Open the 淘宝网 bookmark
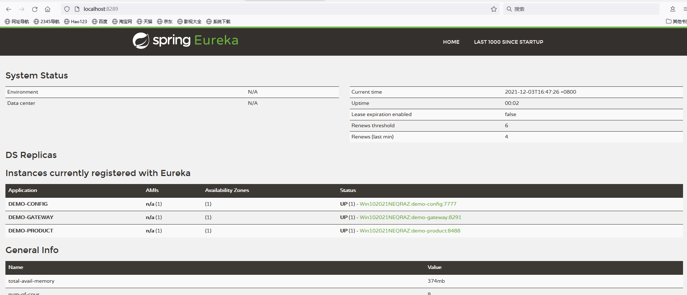Image resolution: width=687 pixels, height=295 pixels. [122, 22]
